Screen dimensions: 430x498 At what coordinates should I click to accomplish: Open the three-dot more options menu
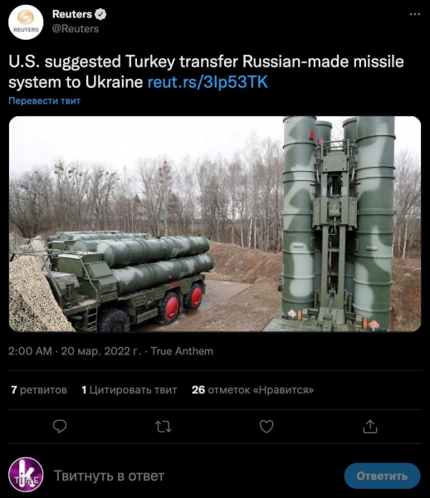(415, 14)
